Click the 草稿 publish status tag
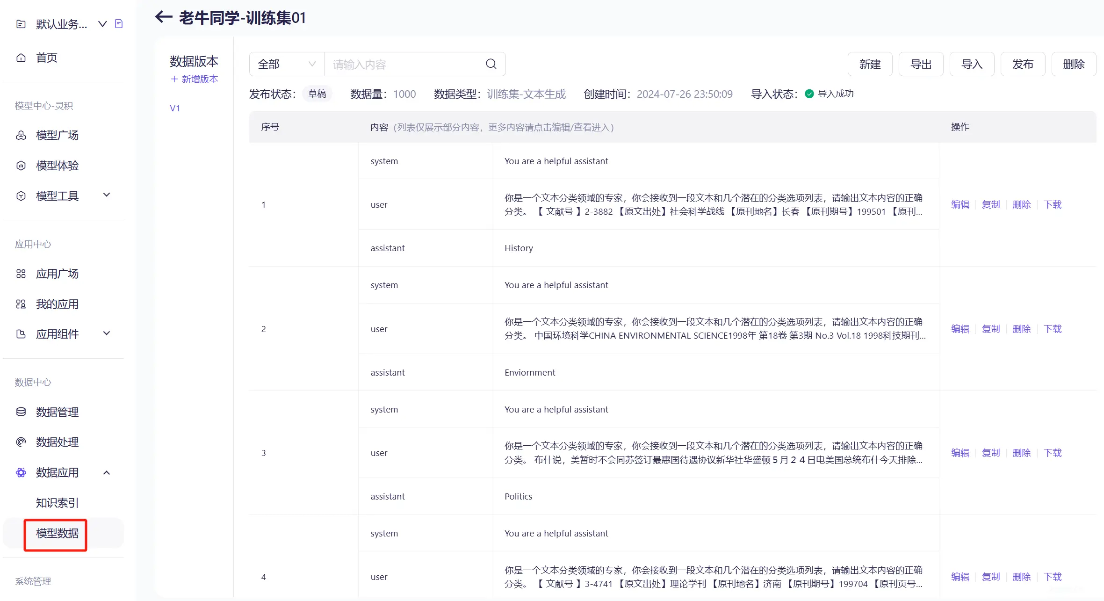Viewport: 1104px width, 601px height. (x=317, y=94)
